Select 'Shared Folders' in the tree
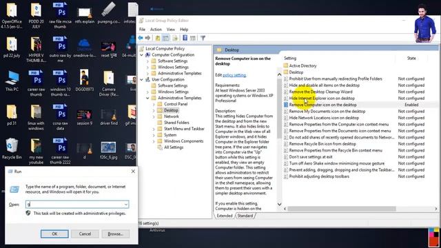Screen dimensions: 441x248 coord(176,123)
